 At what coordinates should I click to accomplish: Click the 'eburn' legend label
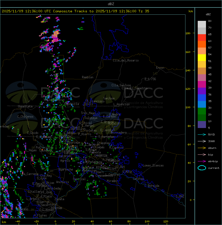(x=212, y=148)
